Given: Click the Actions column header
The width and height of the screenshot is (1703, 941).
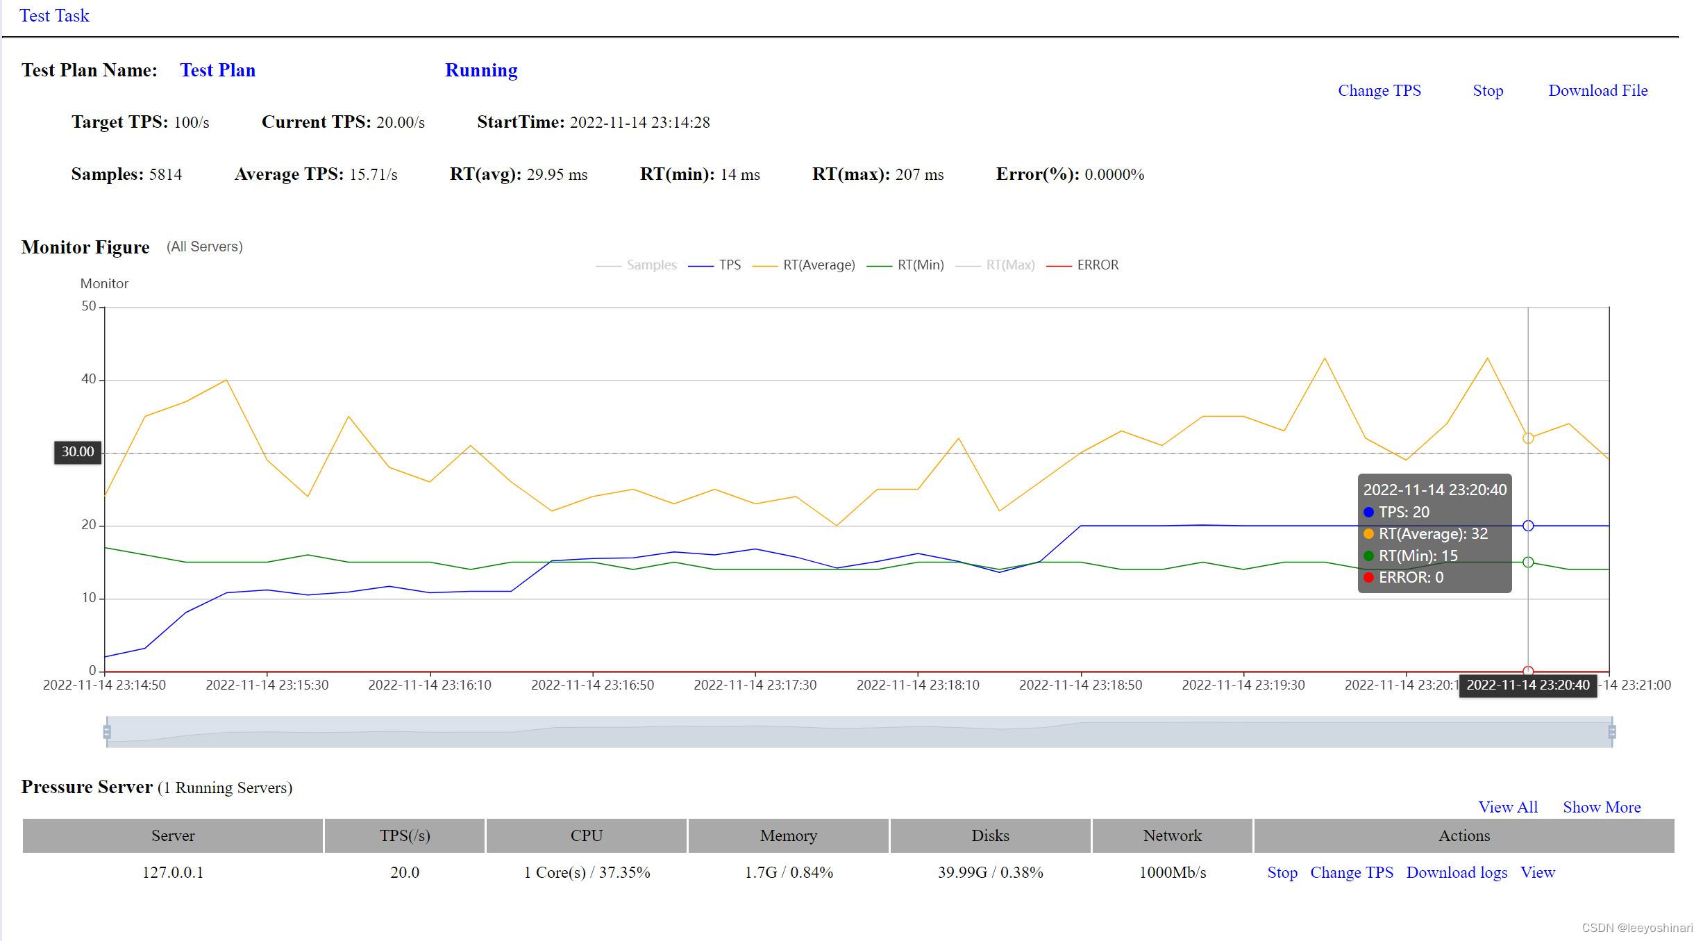Looking at the screenshot, I should 1464,835.
